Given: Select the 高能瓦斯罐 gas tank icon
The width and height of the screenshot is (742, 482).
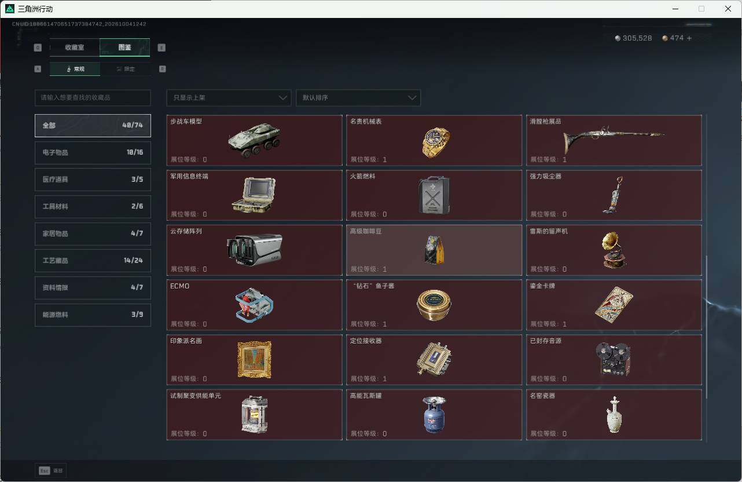Looking at the screenshot, I should point(434,415).
